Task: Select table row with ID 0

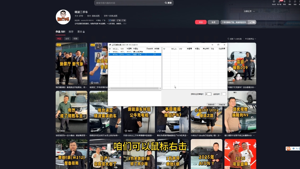Action: coord(135,52)
